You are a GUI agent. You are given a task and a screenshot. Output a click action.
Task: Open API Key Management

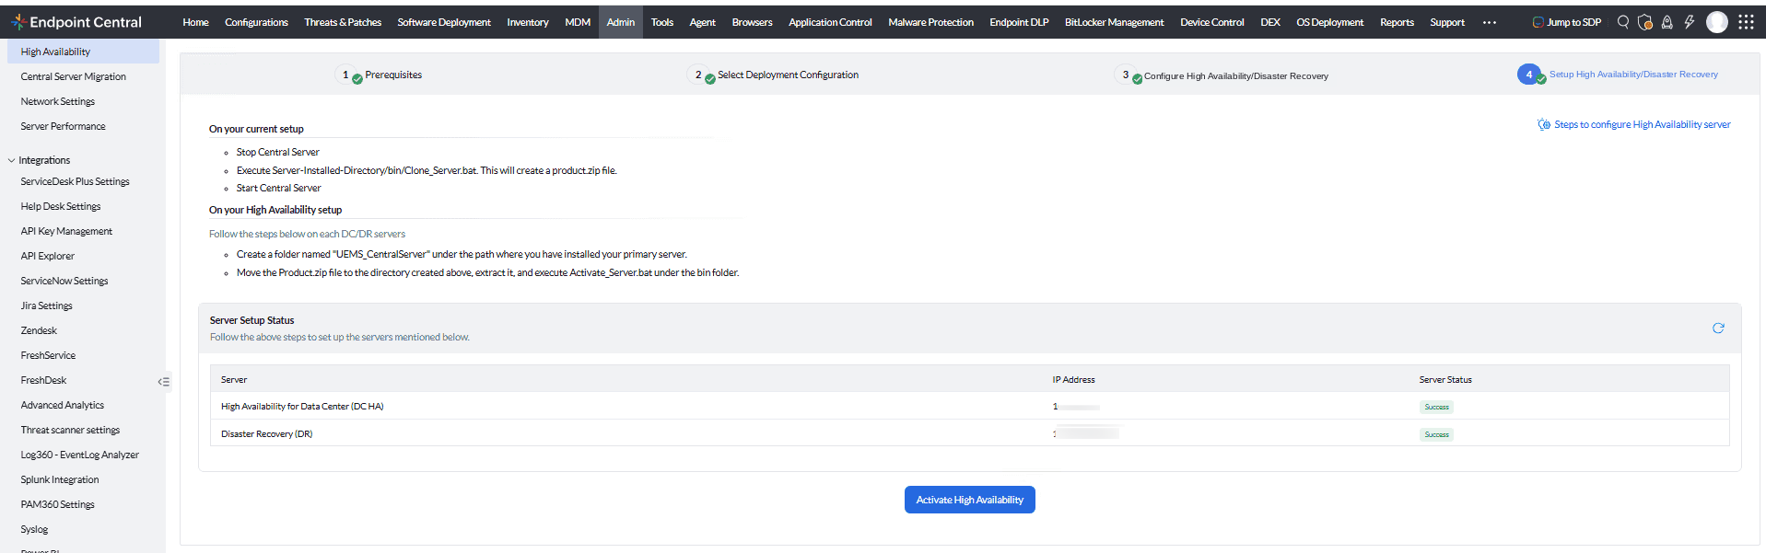(x=66, y=231)
